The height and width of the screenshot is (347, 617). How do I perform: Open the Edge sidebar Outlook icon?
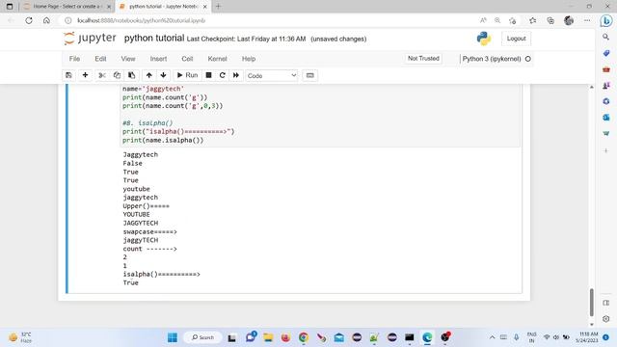coord(606,118)
